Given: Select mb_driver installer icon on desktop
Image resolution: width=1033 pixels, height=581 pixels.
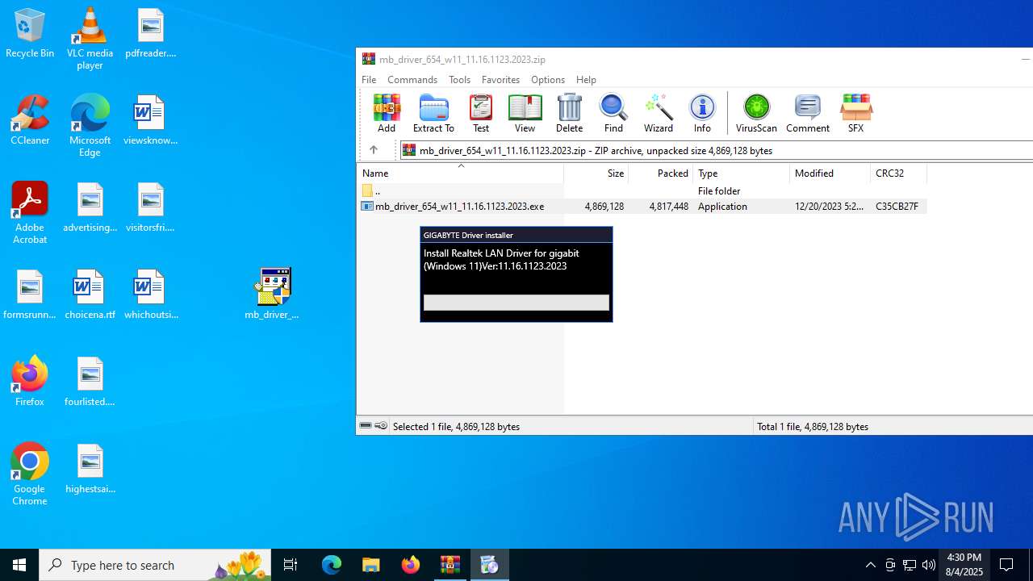Looking at the screenshot, I should pyautogui.click(x=272, y=294).
